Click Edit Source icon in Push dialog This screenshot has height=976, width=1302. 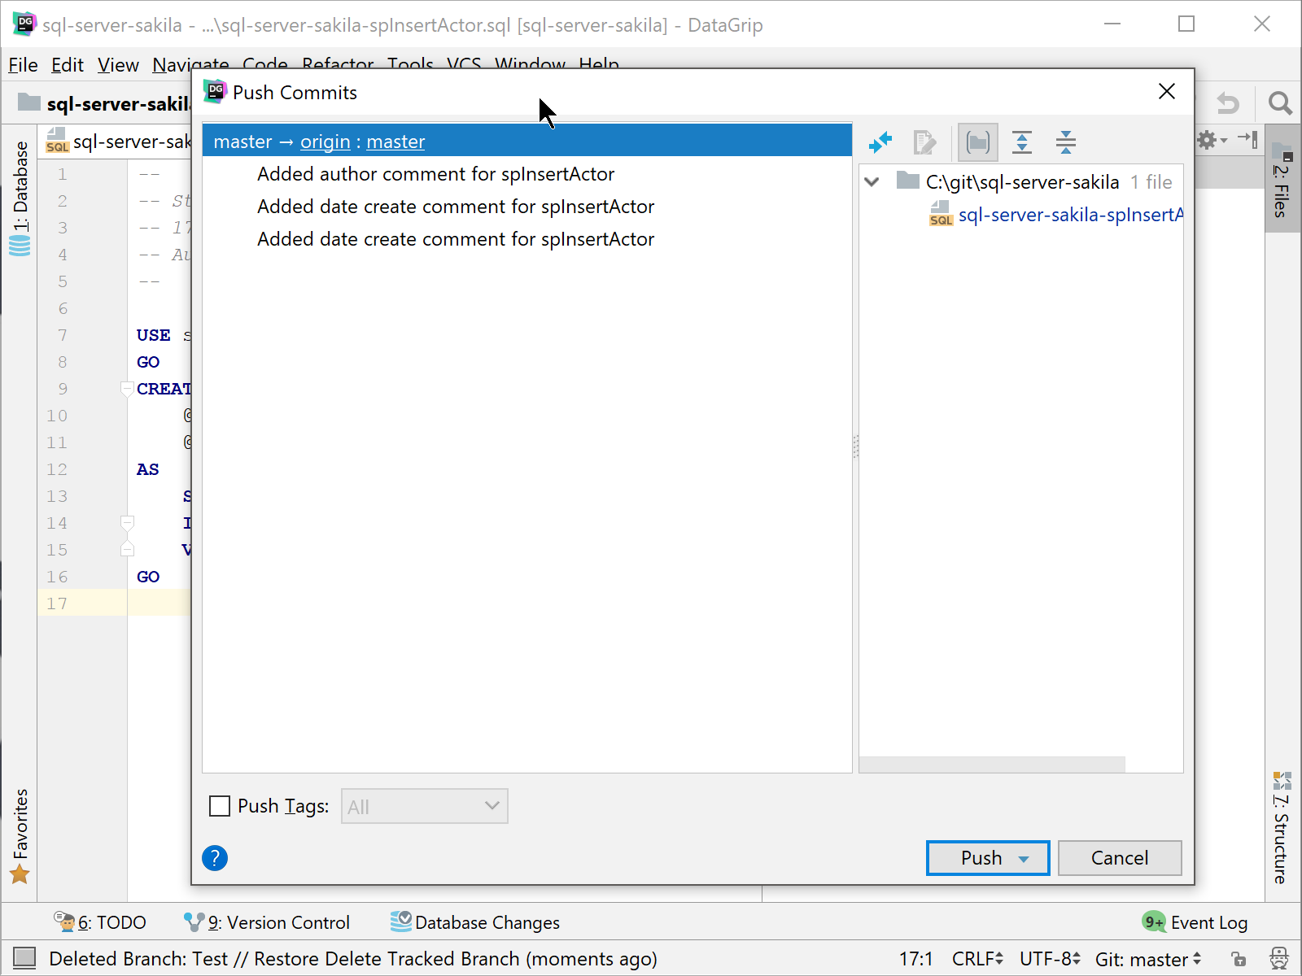[x=924, y=142]
